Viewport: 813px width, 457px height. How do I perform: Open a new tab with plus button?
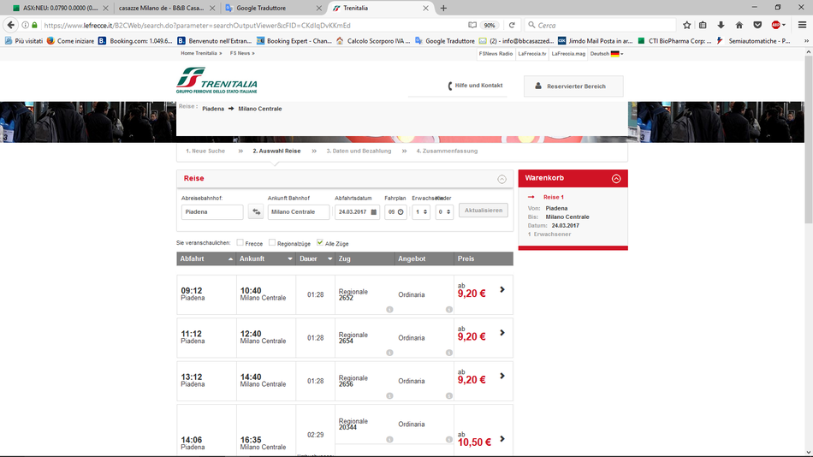pyautogui.click(x=443, y=8)
